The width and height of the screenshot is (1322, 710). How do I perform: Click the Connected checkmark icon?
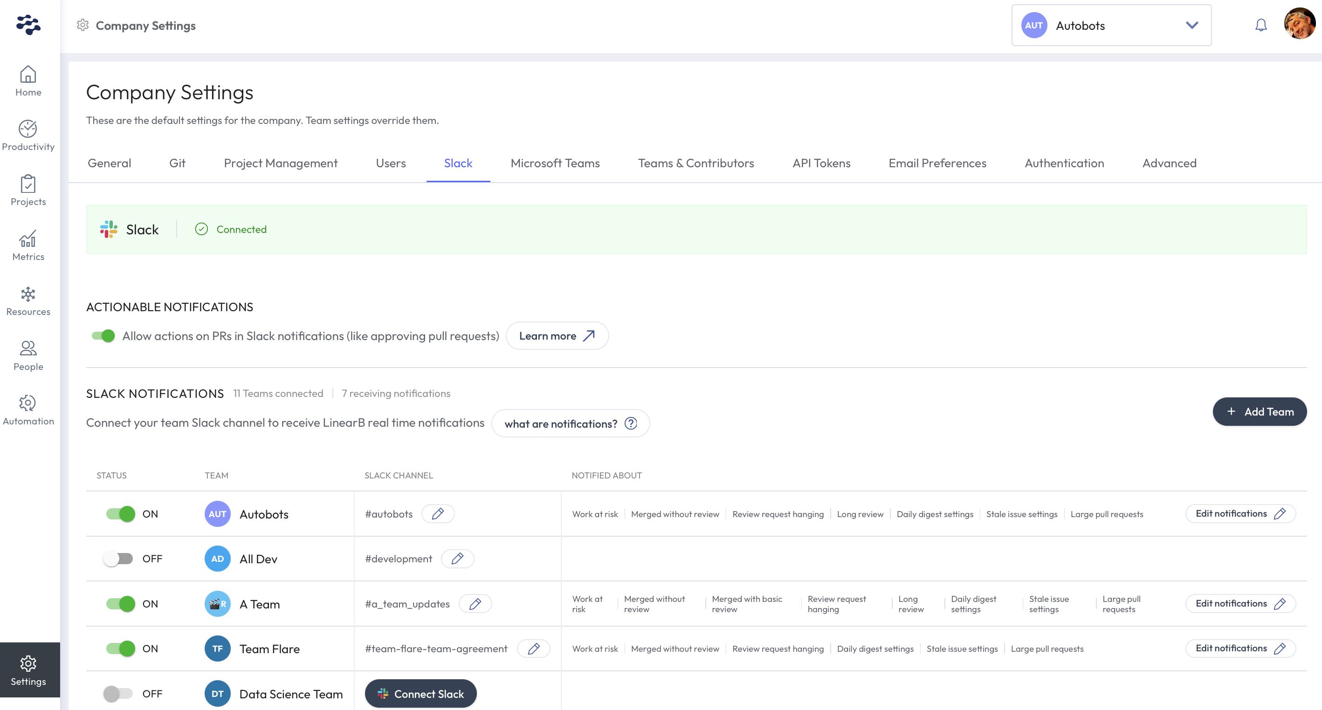201,229
